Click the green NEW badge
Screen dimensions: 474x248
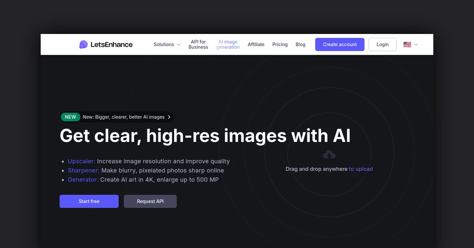pos(70,117)
